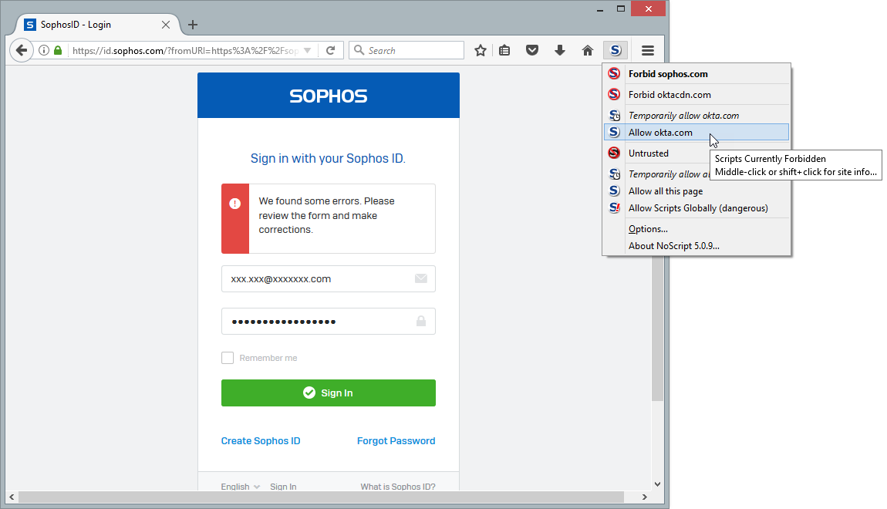Select Allow all this page
The image size is (887, 509).
click(697, 191)
